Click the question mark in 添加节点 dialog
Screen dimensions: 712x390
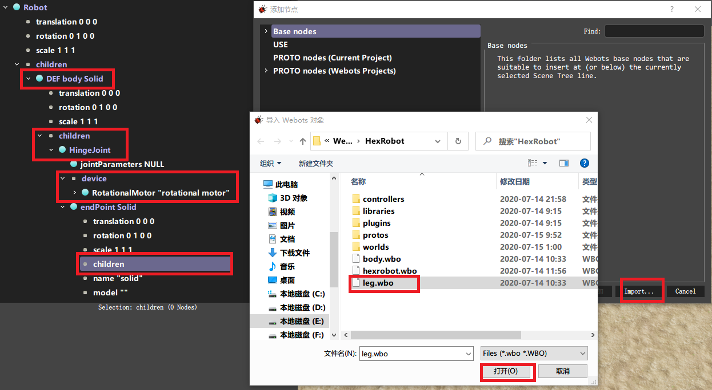coord(672,9)
